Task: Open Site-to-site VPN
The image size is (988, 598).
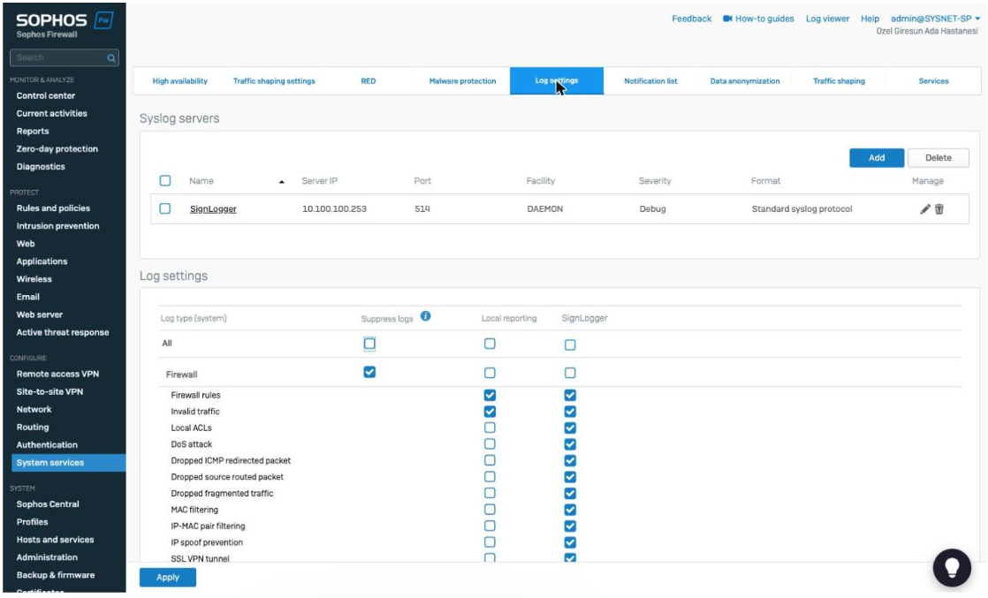Action: point(49,391)
